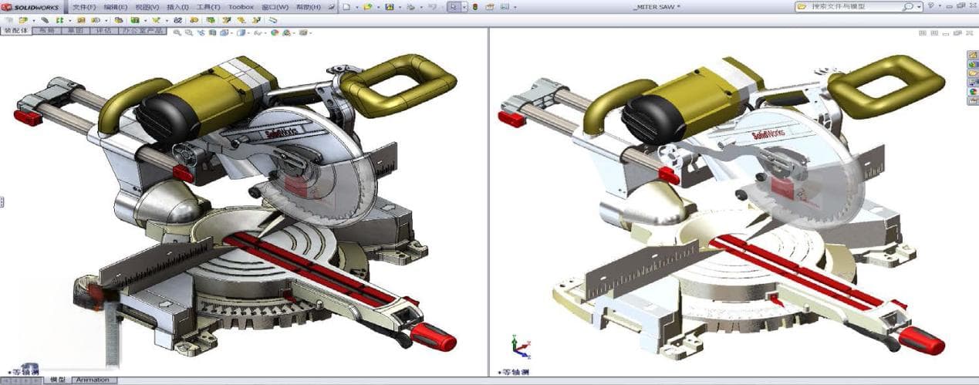
Task: Click the last icon in assembly toolbar
Action: [272, 20]
